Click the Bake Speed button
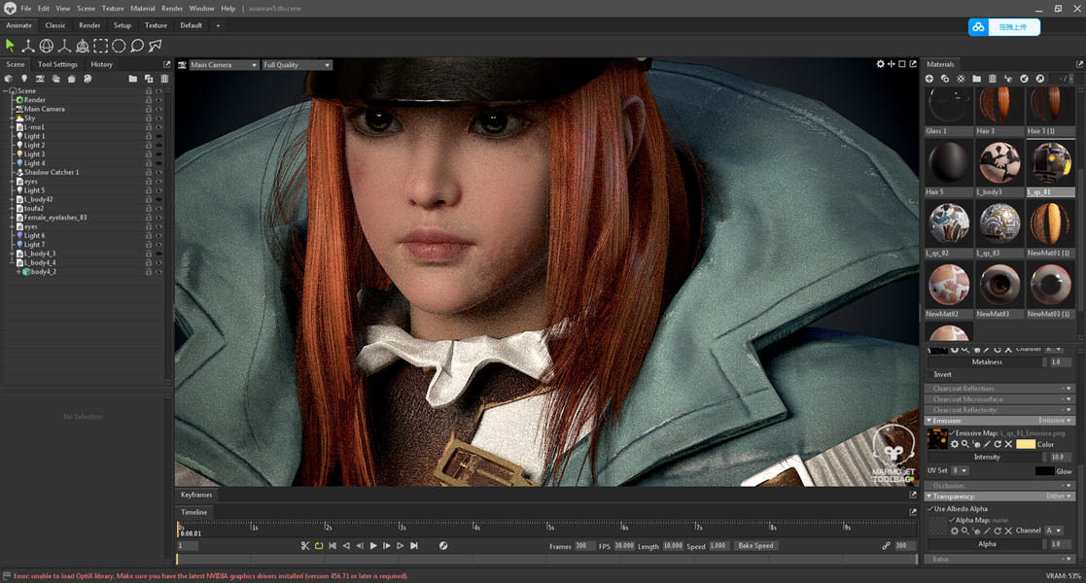The width and height of the screenshot is (1086, 583). 755,546
